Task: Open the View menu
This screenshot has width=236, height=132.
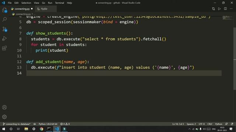Action: tap(37, 3)
